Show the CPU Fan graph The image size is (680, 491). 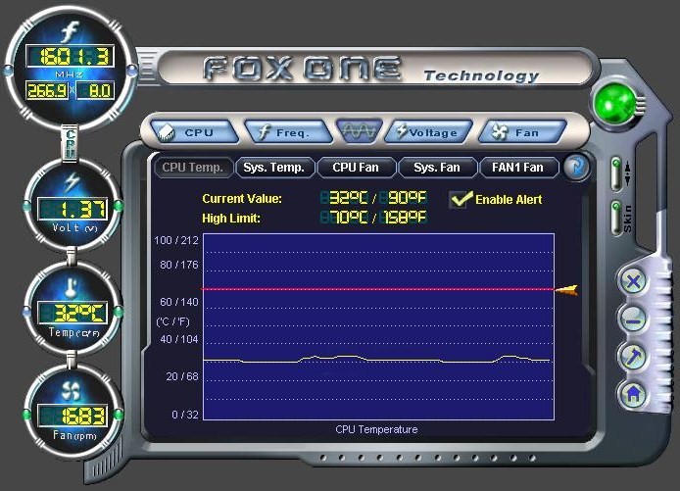356,168
